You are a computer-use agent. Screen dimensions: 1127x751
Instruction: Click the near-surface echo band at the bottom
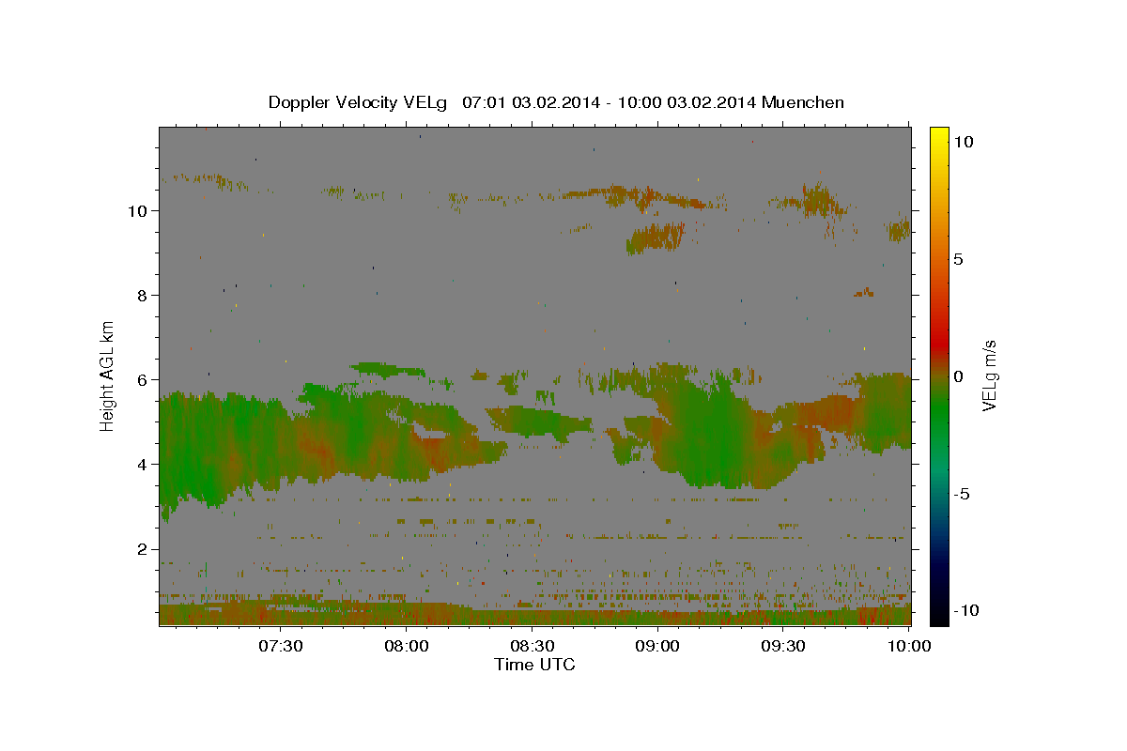[534, 615]
